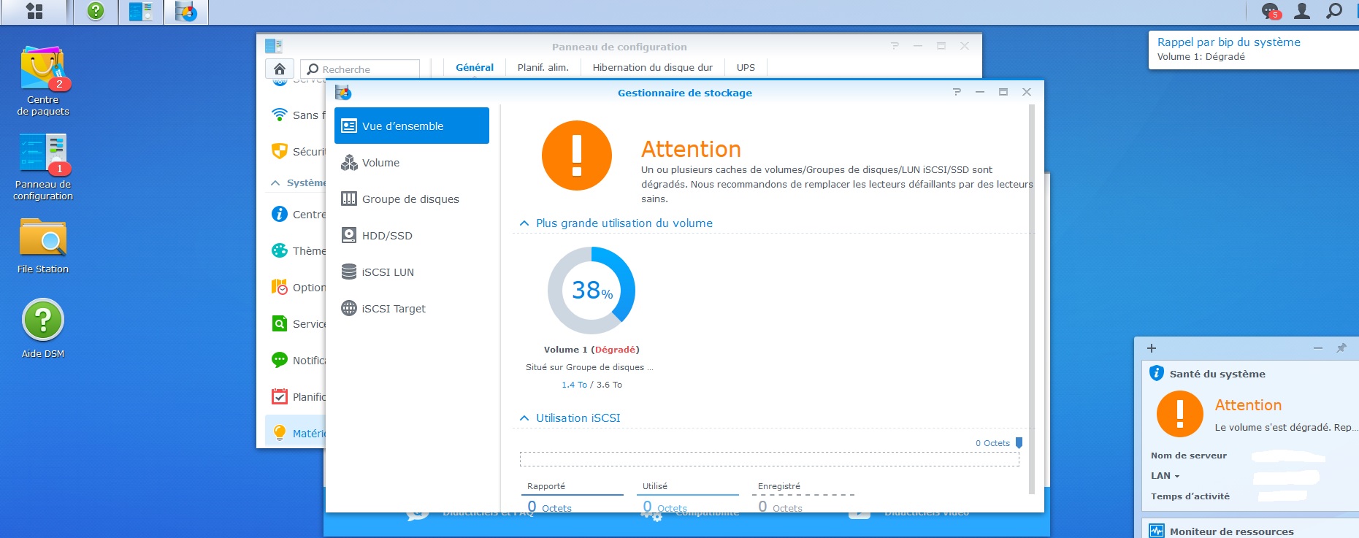This screenshot has width=1359, height=538.
Task: Click the Volume 1 (Dégradé) label
Action: pos(592,350)
